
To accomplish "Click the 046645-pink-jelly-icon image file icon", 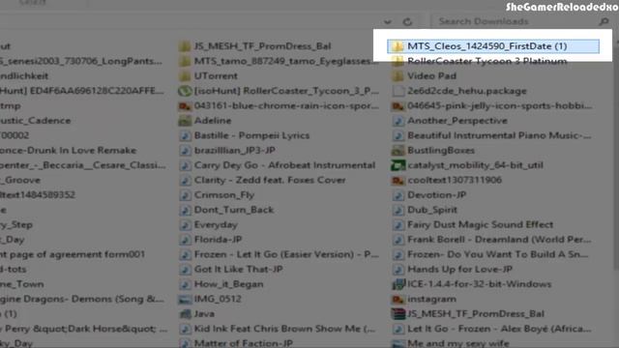I will pos(398,105).
